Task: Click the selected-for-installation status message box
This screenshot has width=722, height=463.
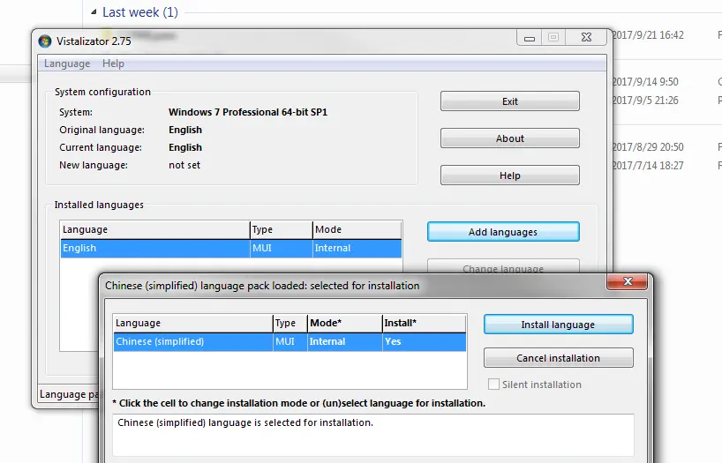Action: click(x=373, y=435)
